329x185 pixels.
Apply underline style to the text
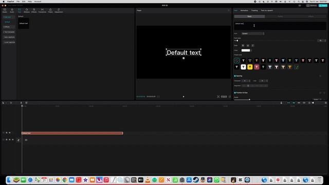248,45
